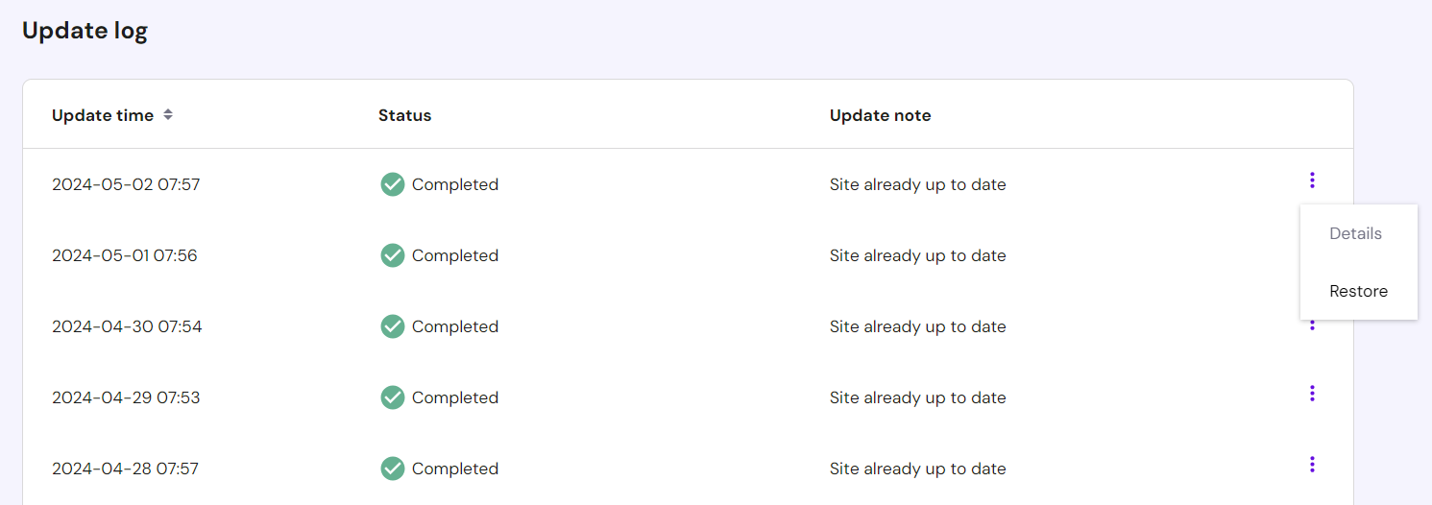
Task: Choose Restore from the row menu
Action: click(1358, 291)
